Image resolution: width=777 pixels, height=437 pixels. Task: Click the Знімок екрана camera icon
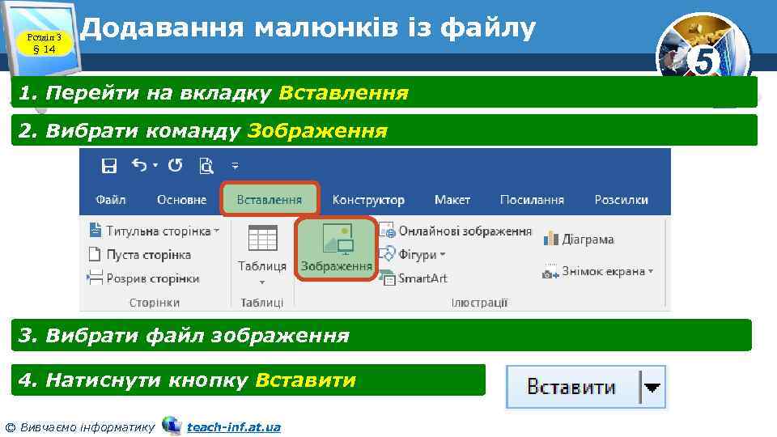[x=550, y=272]
